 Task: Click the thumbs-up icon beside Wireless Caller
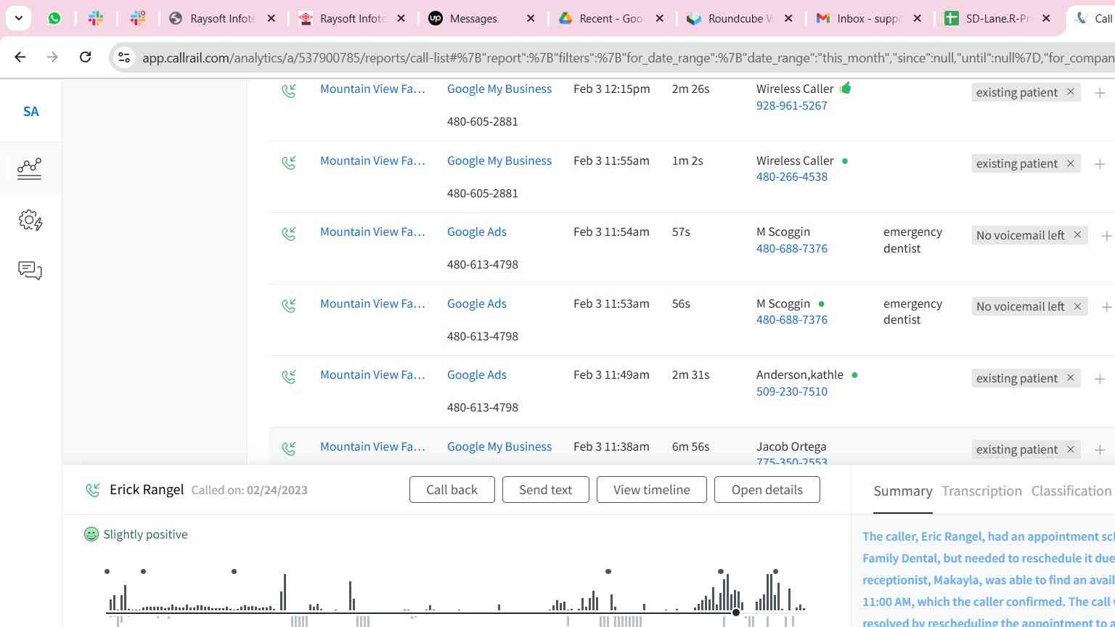click(x=845, y=88)
